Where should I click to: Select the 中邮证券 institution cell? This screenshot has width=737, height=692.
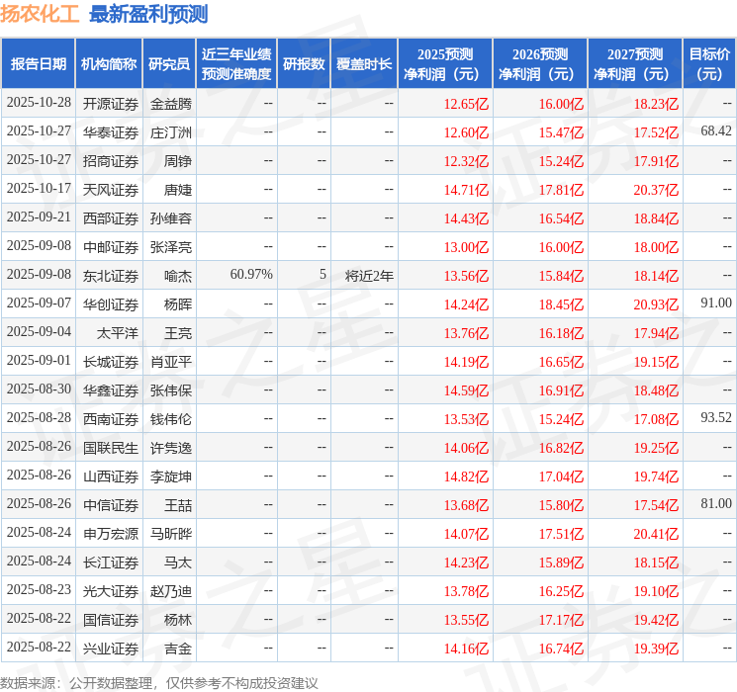click(x=111, y=247)
